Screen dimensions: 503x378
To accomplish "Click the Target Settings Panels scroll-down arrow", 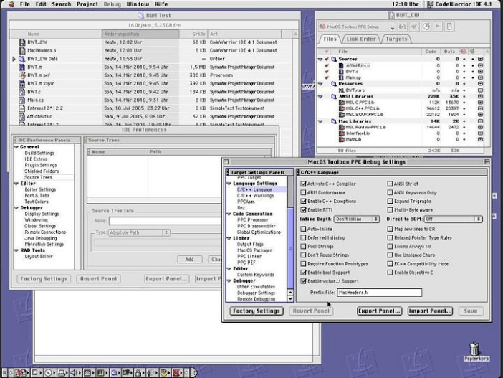I will [x=291, y=299].
